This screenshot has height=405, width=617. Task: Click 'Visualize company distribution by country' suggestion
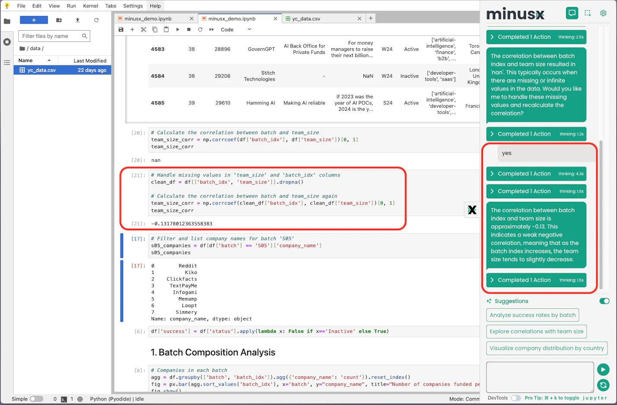pos(547,348)
